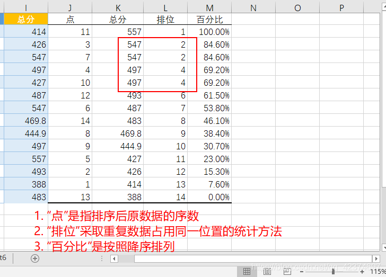Click the zoom slider handle
The width and height of the screenshot is (386, 277).
click(333, 272)
